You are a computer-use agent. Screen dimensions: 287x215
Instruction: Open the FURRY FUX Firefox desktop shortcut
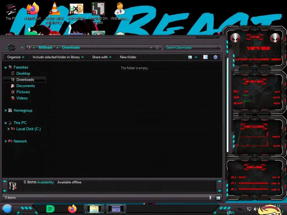(x=33, y=11)
